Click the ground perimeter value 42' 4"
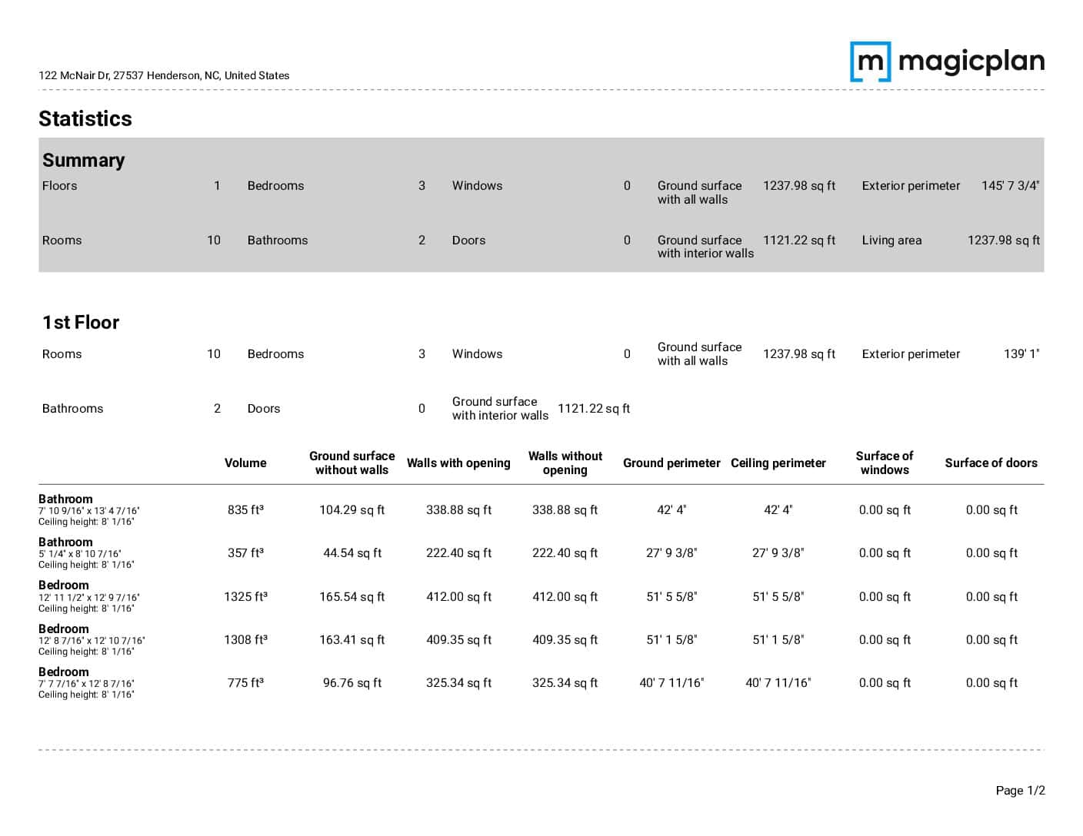 tap(671, 509)
